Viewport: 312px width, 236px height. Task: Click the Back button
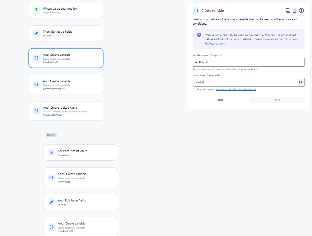tap(220, 100)
